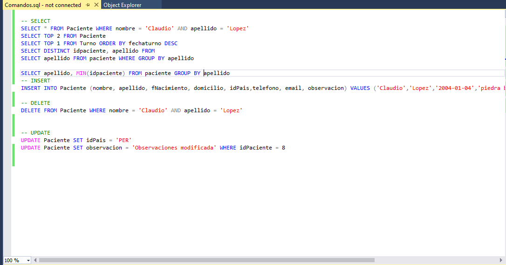Click 'domicilio' column in INSERT statement
The image size is (506, 265).
click(208, 88)
